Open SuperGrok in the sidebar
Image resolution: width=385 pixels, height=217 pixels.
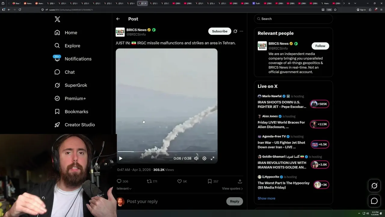coord(71,85)
